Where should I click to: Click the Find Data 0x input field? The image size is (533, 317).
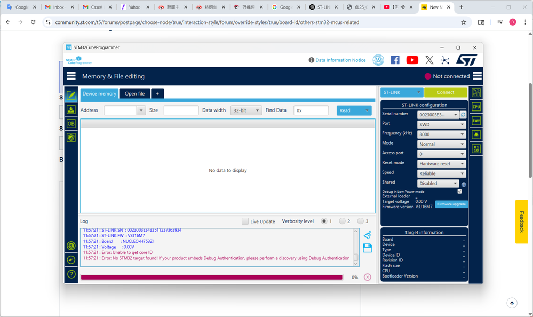[311, 110]
